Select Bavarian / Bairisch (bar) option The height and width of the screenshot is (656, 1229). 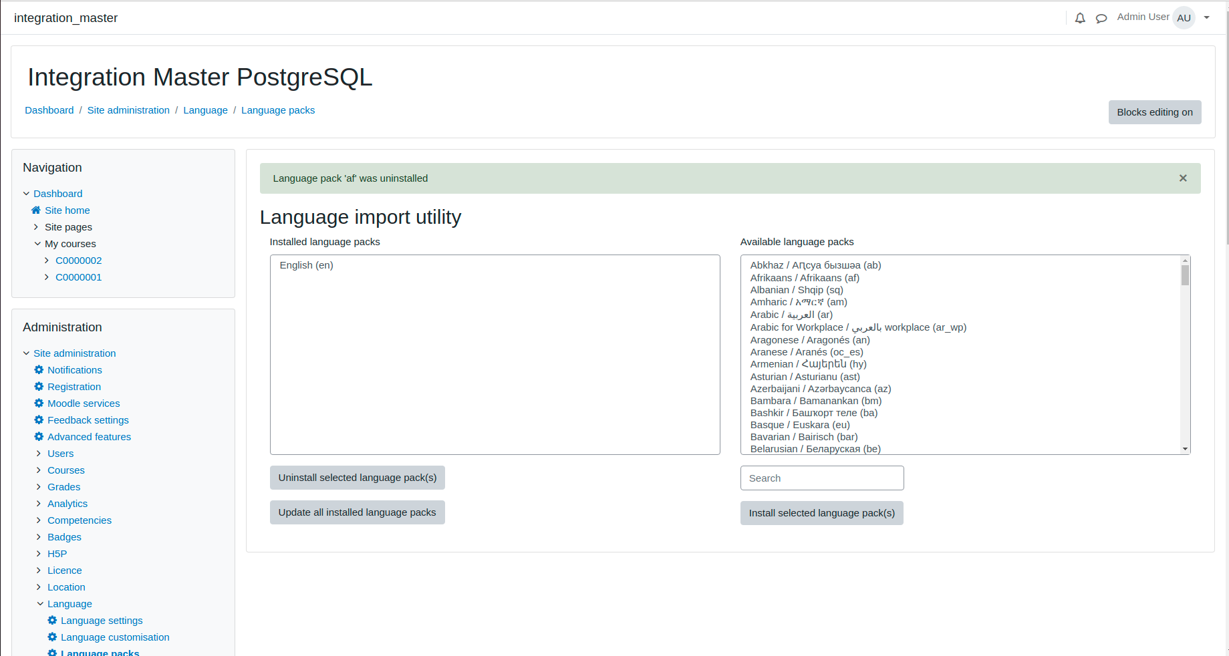tap(962, 437)
